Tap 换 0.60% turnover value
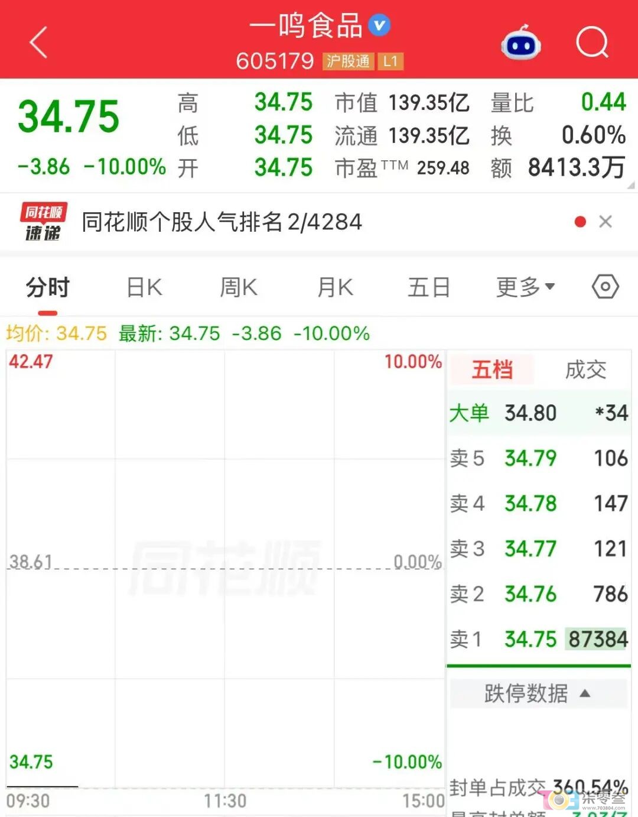638x817 pixels. pyautogui.click(x=594, y=135)
